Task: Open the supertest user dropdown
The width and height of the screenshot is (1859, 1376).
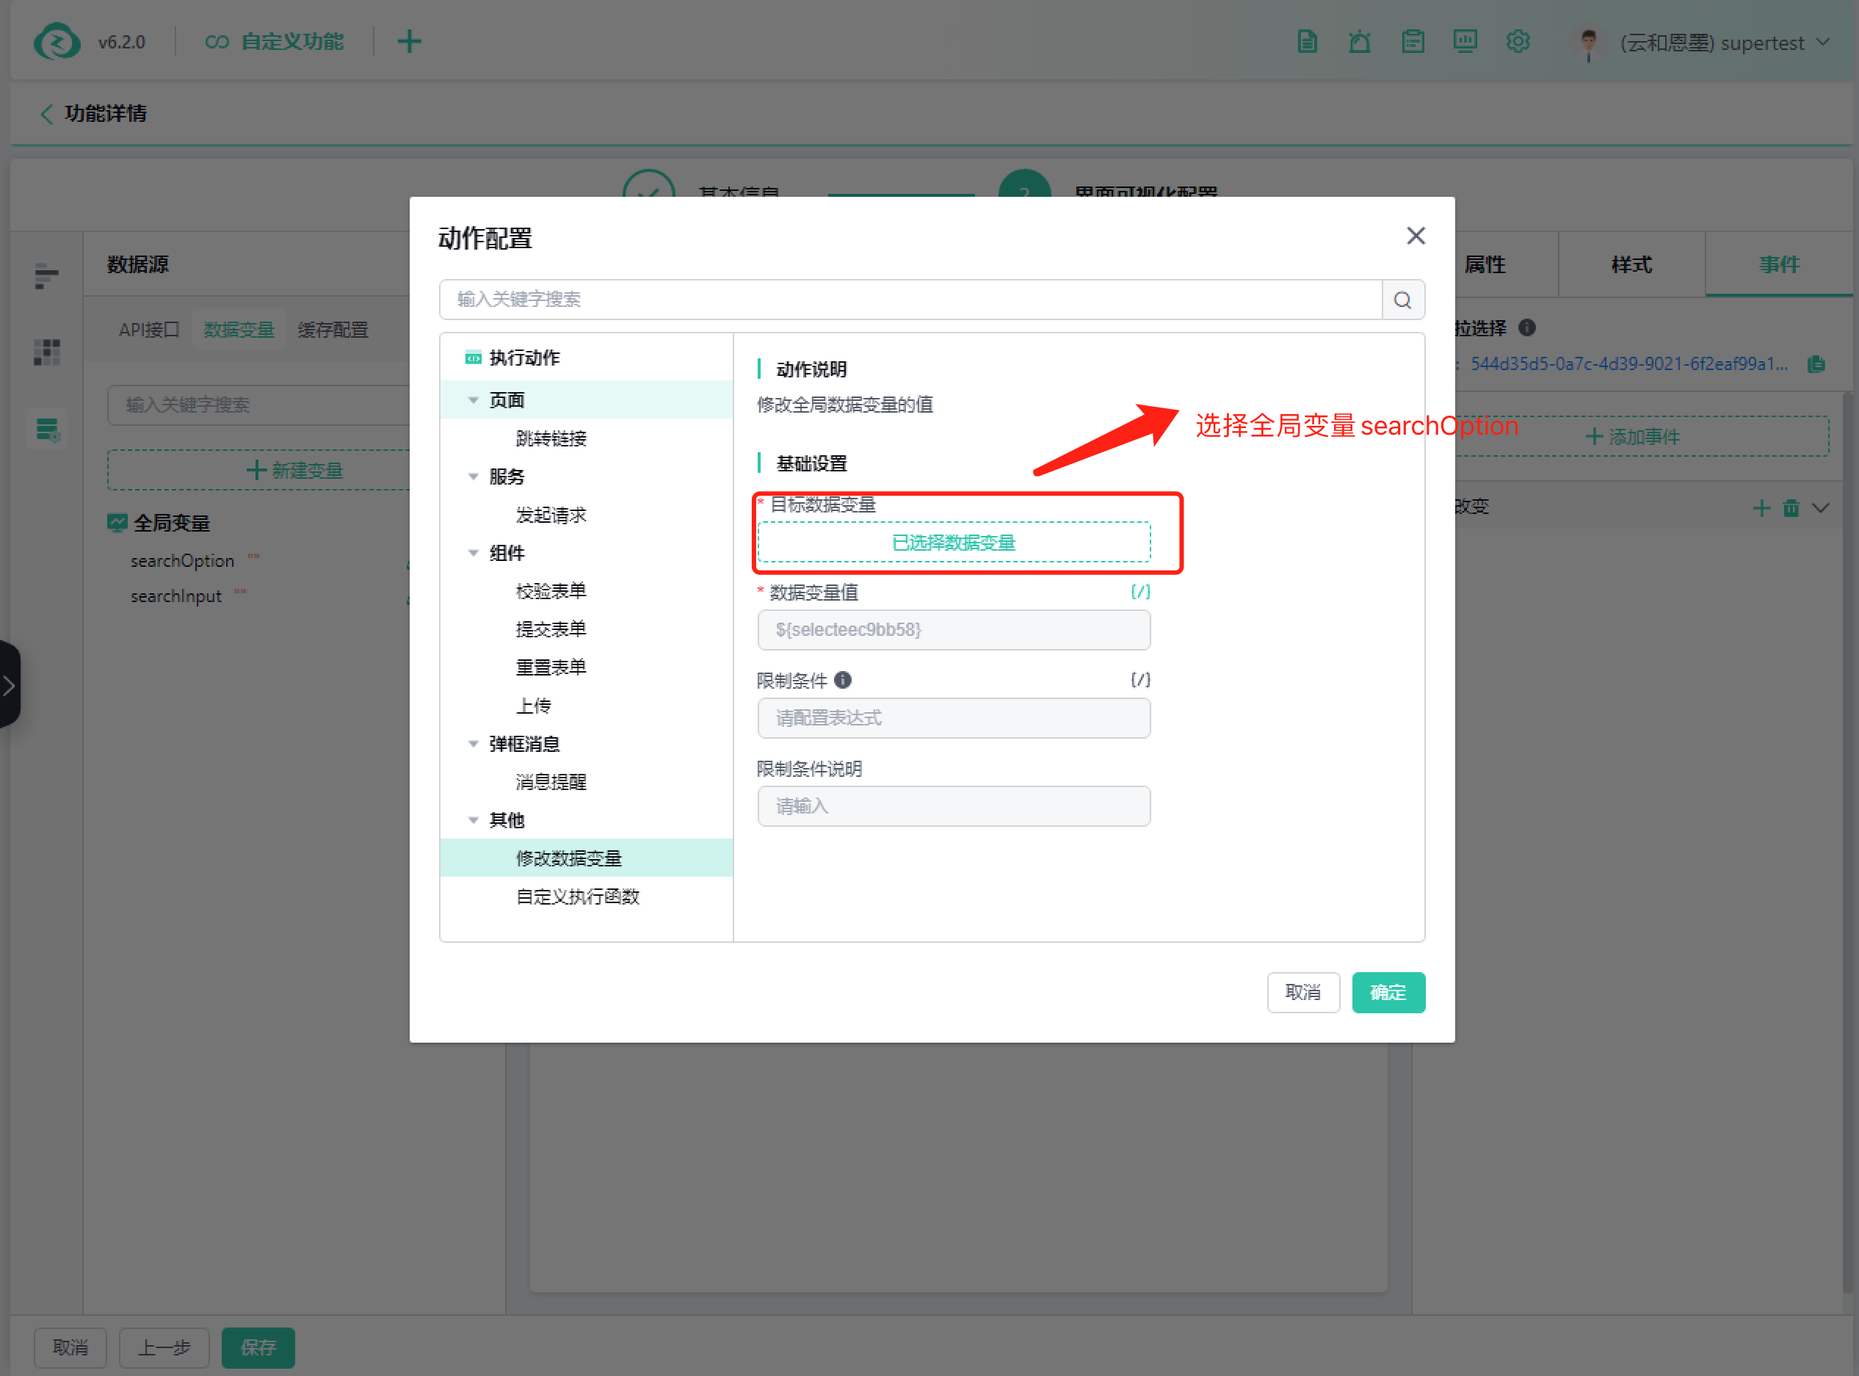Action: pos(1822,42)
